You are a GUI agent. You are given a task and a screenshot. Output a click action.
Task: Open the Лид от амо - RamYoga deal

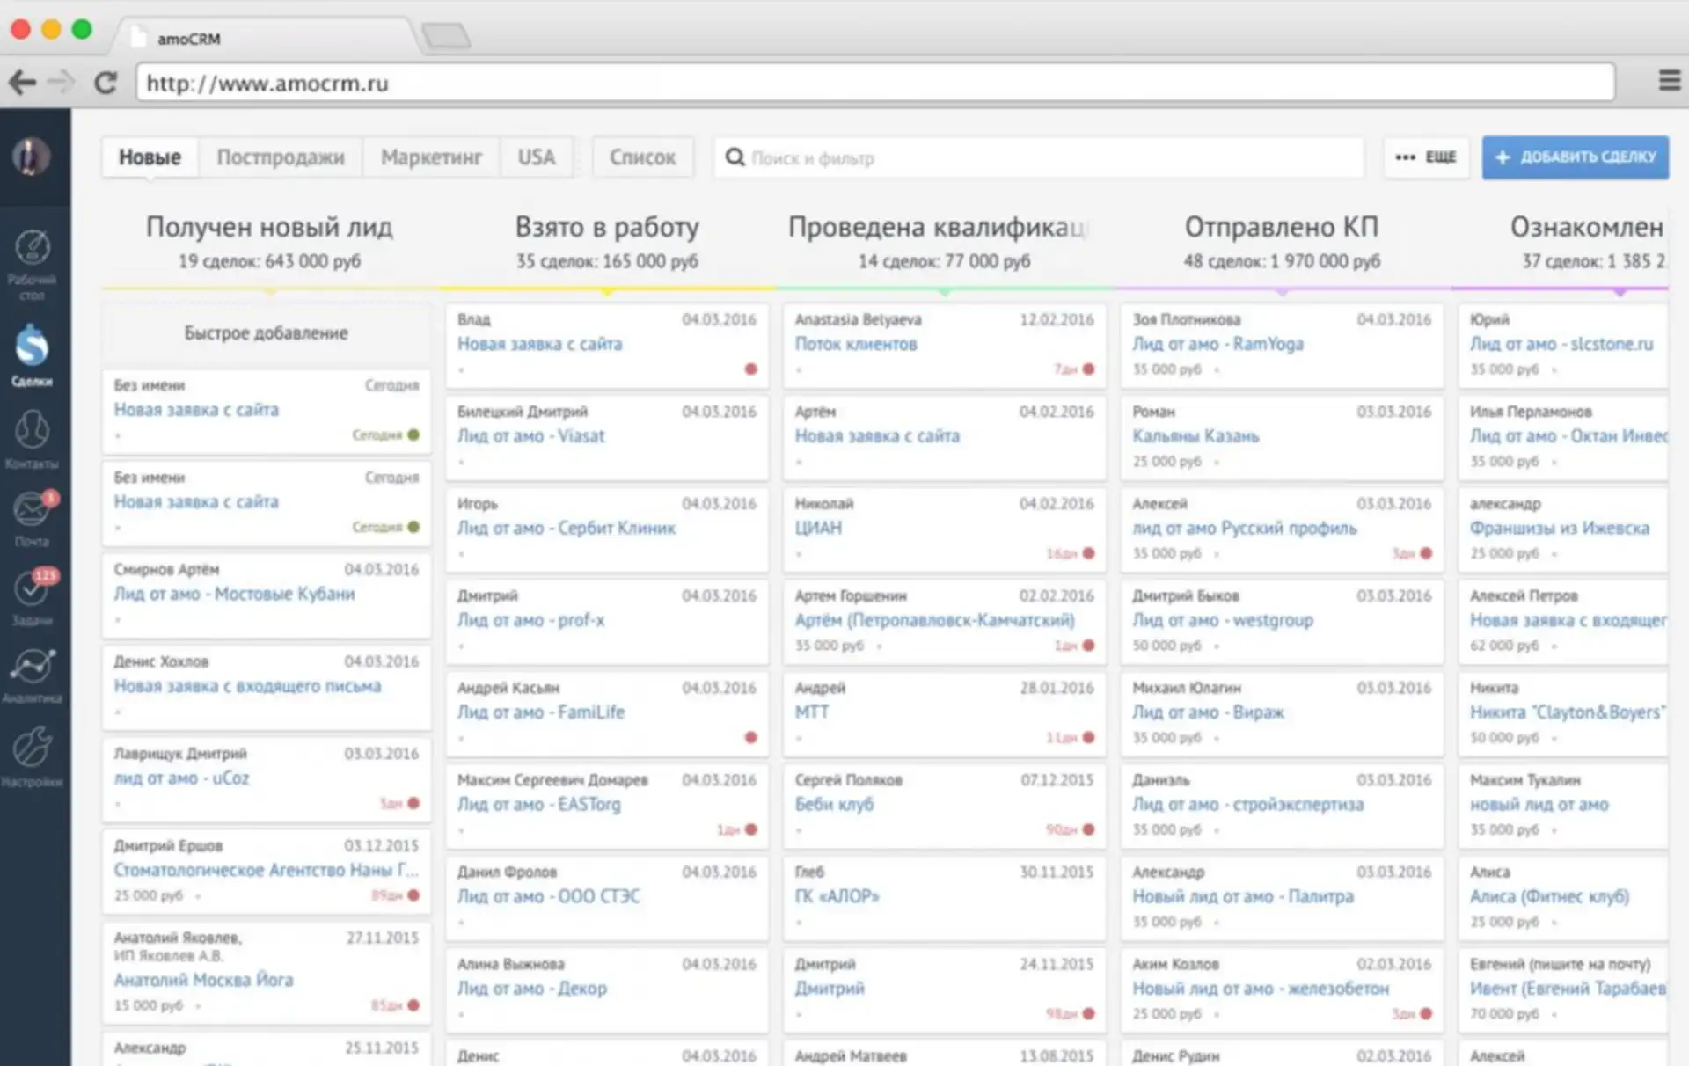pos(1217,344)
